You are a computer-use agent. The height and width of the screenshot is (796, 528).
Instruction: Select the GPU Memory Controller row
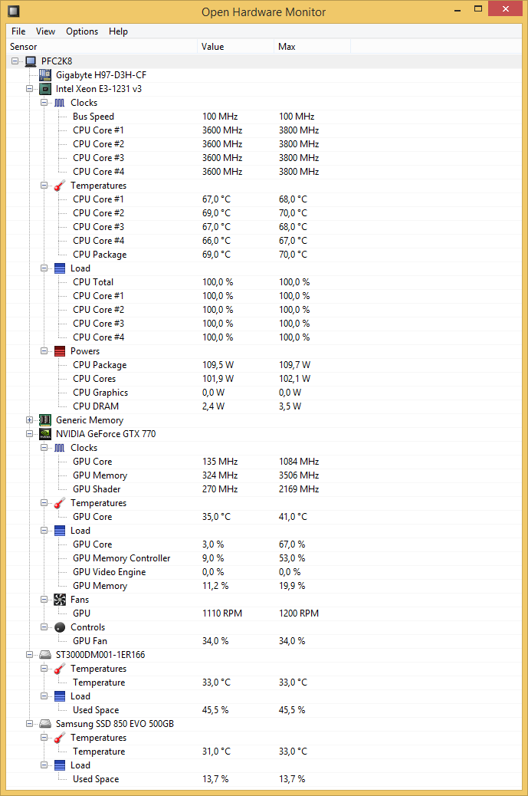click(264, 558)
